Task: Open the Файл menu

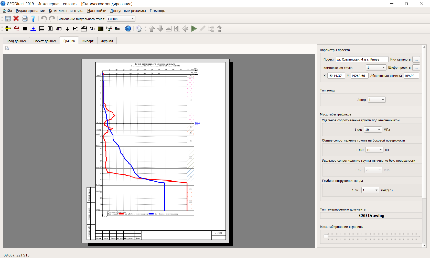Action: point(7,11)
